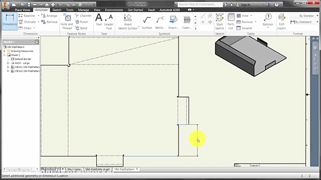This screenshot has height=180, width=321.
Task: Click the browser help question icon
Action: pos(37,42)
